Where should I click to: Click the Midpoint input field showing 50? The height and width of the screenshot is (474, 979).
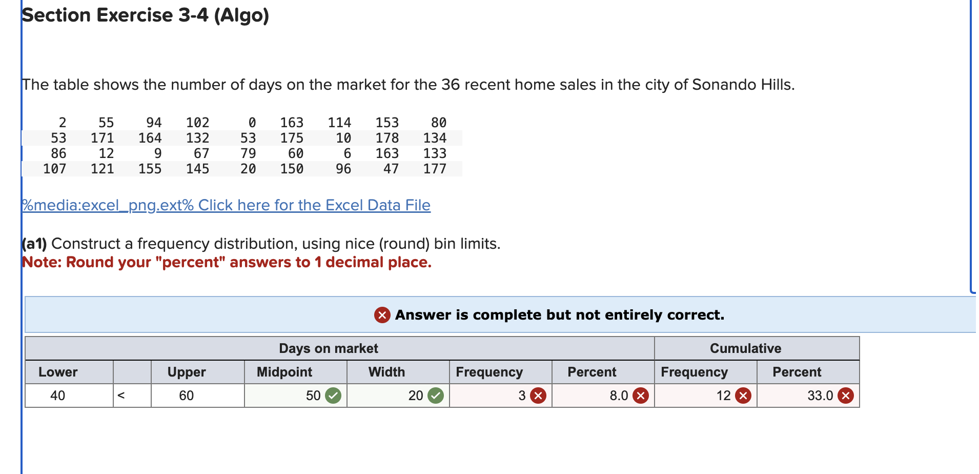[x=295, y=396]
